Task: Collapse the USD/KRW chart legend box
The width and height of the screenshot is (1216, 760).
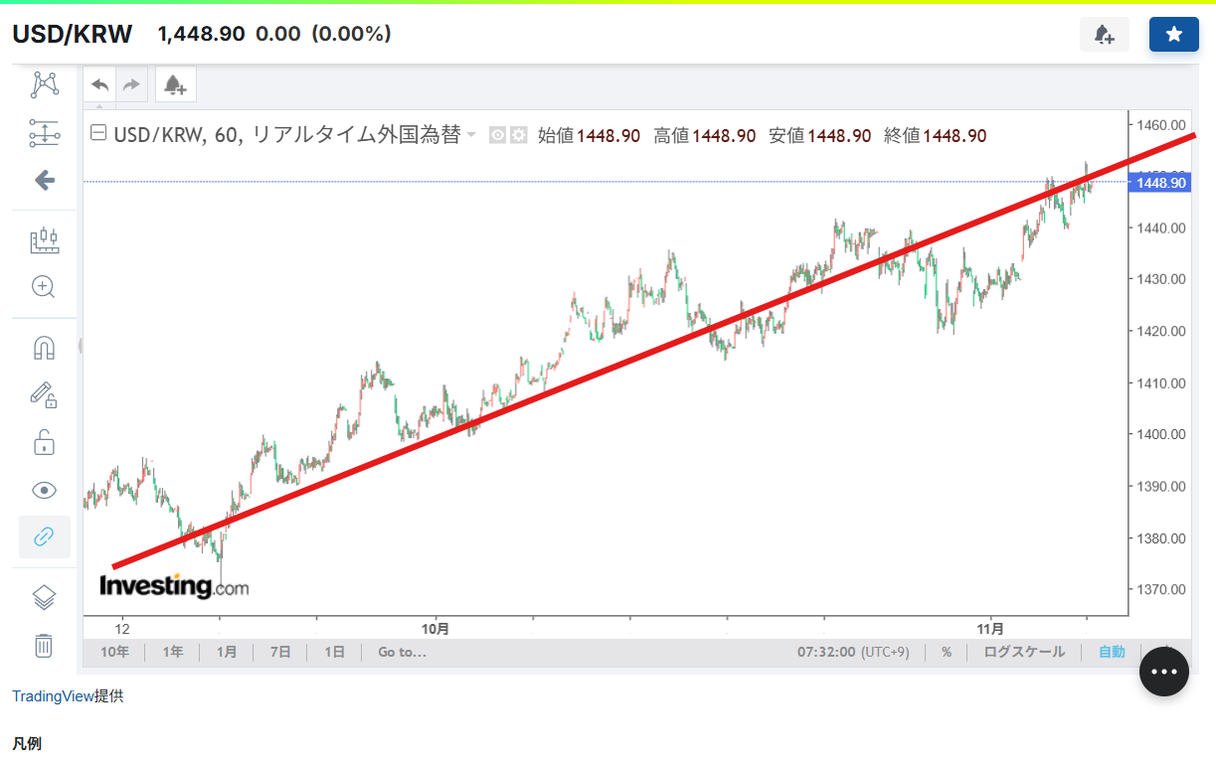Action: point(97,133)
